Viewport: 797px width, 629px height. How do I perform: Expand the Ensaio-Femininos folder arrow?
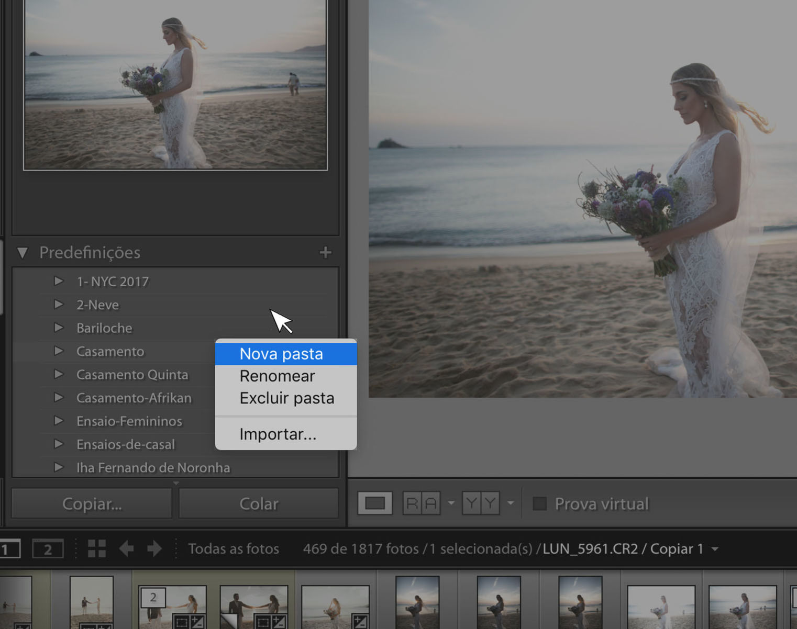point(59,421)
